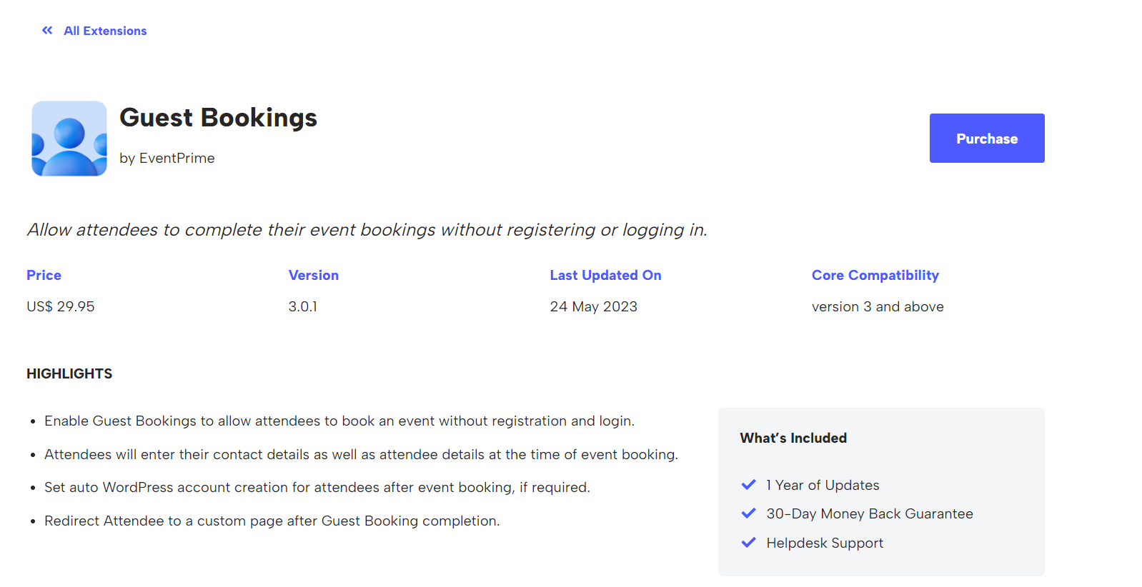This screenshot has height=587, width=1142.
Task: Click the Redirect Attendee highlight bullet text
Action: click(x=272, y=521)
